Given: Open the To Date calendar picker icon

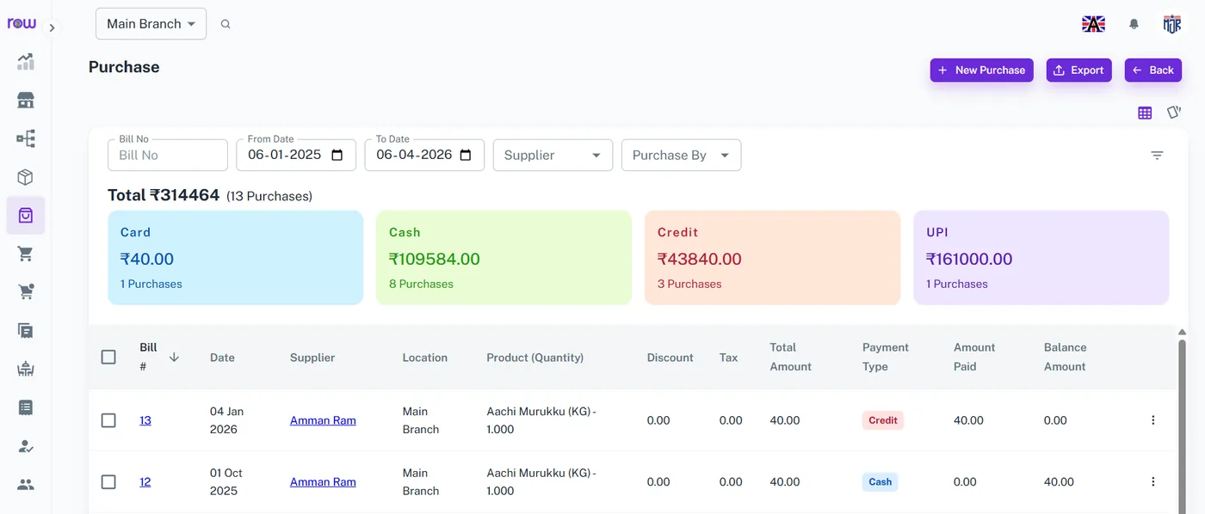Looking at the screenshot, I should [x=466, y=156].
